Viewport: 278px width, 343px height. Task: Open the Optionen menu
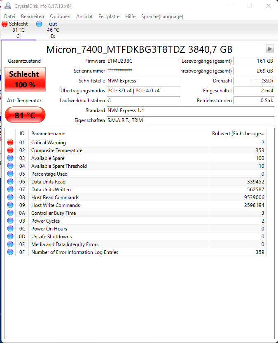pos(60,16)
